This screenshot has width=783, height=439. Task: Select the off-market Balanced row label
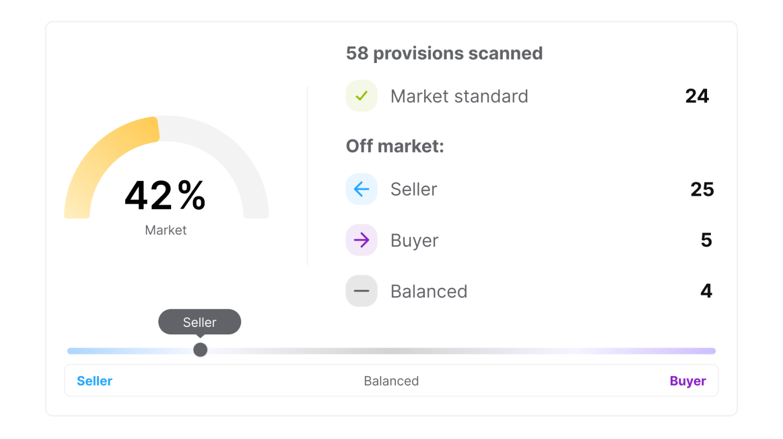tap(428, 292)
